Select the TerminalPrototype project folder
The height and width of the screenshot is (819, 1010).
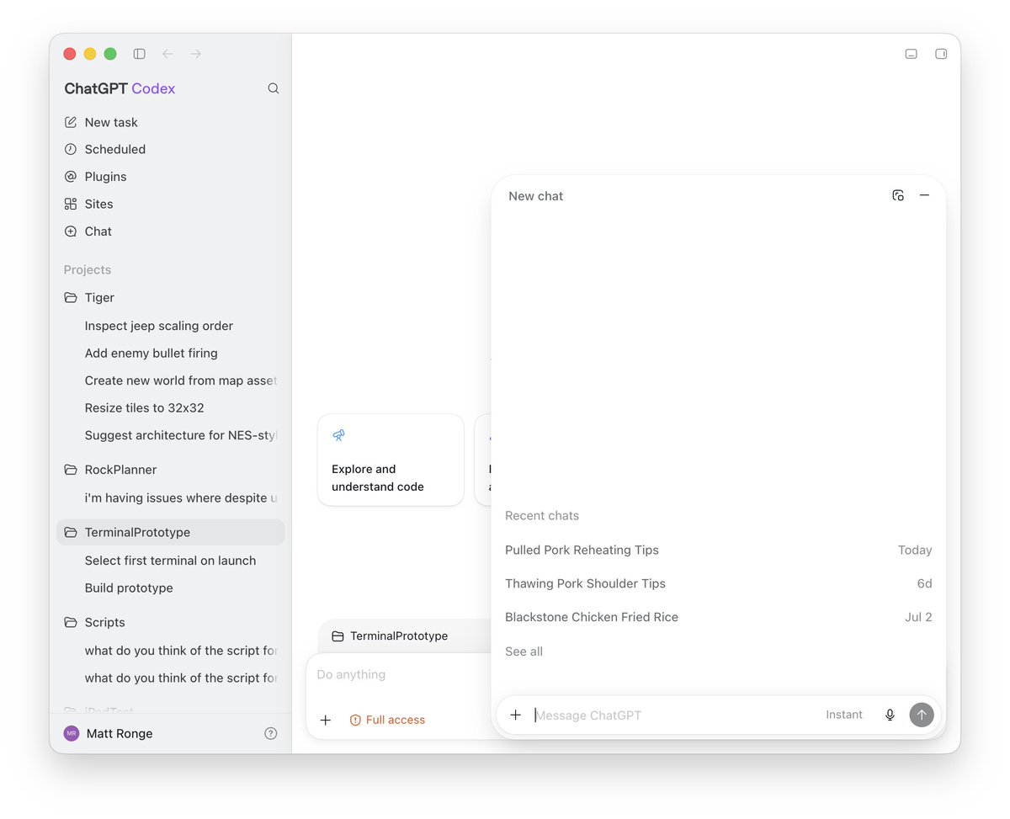coord(171,532)
